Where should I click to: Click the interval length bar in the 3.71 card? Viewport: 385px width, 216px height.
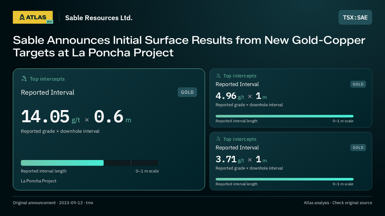285,179
